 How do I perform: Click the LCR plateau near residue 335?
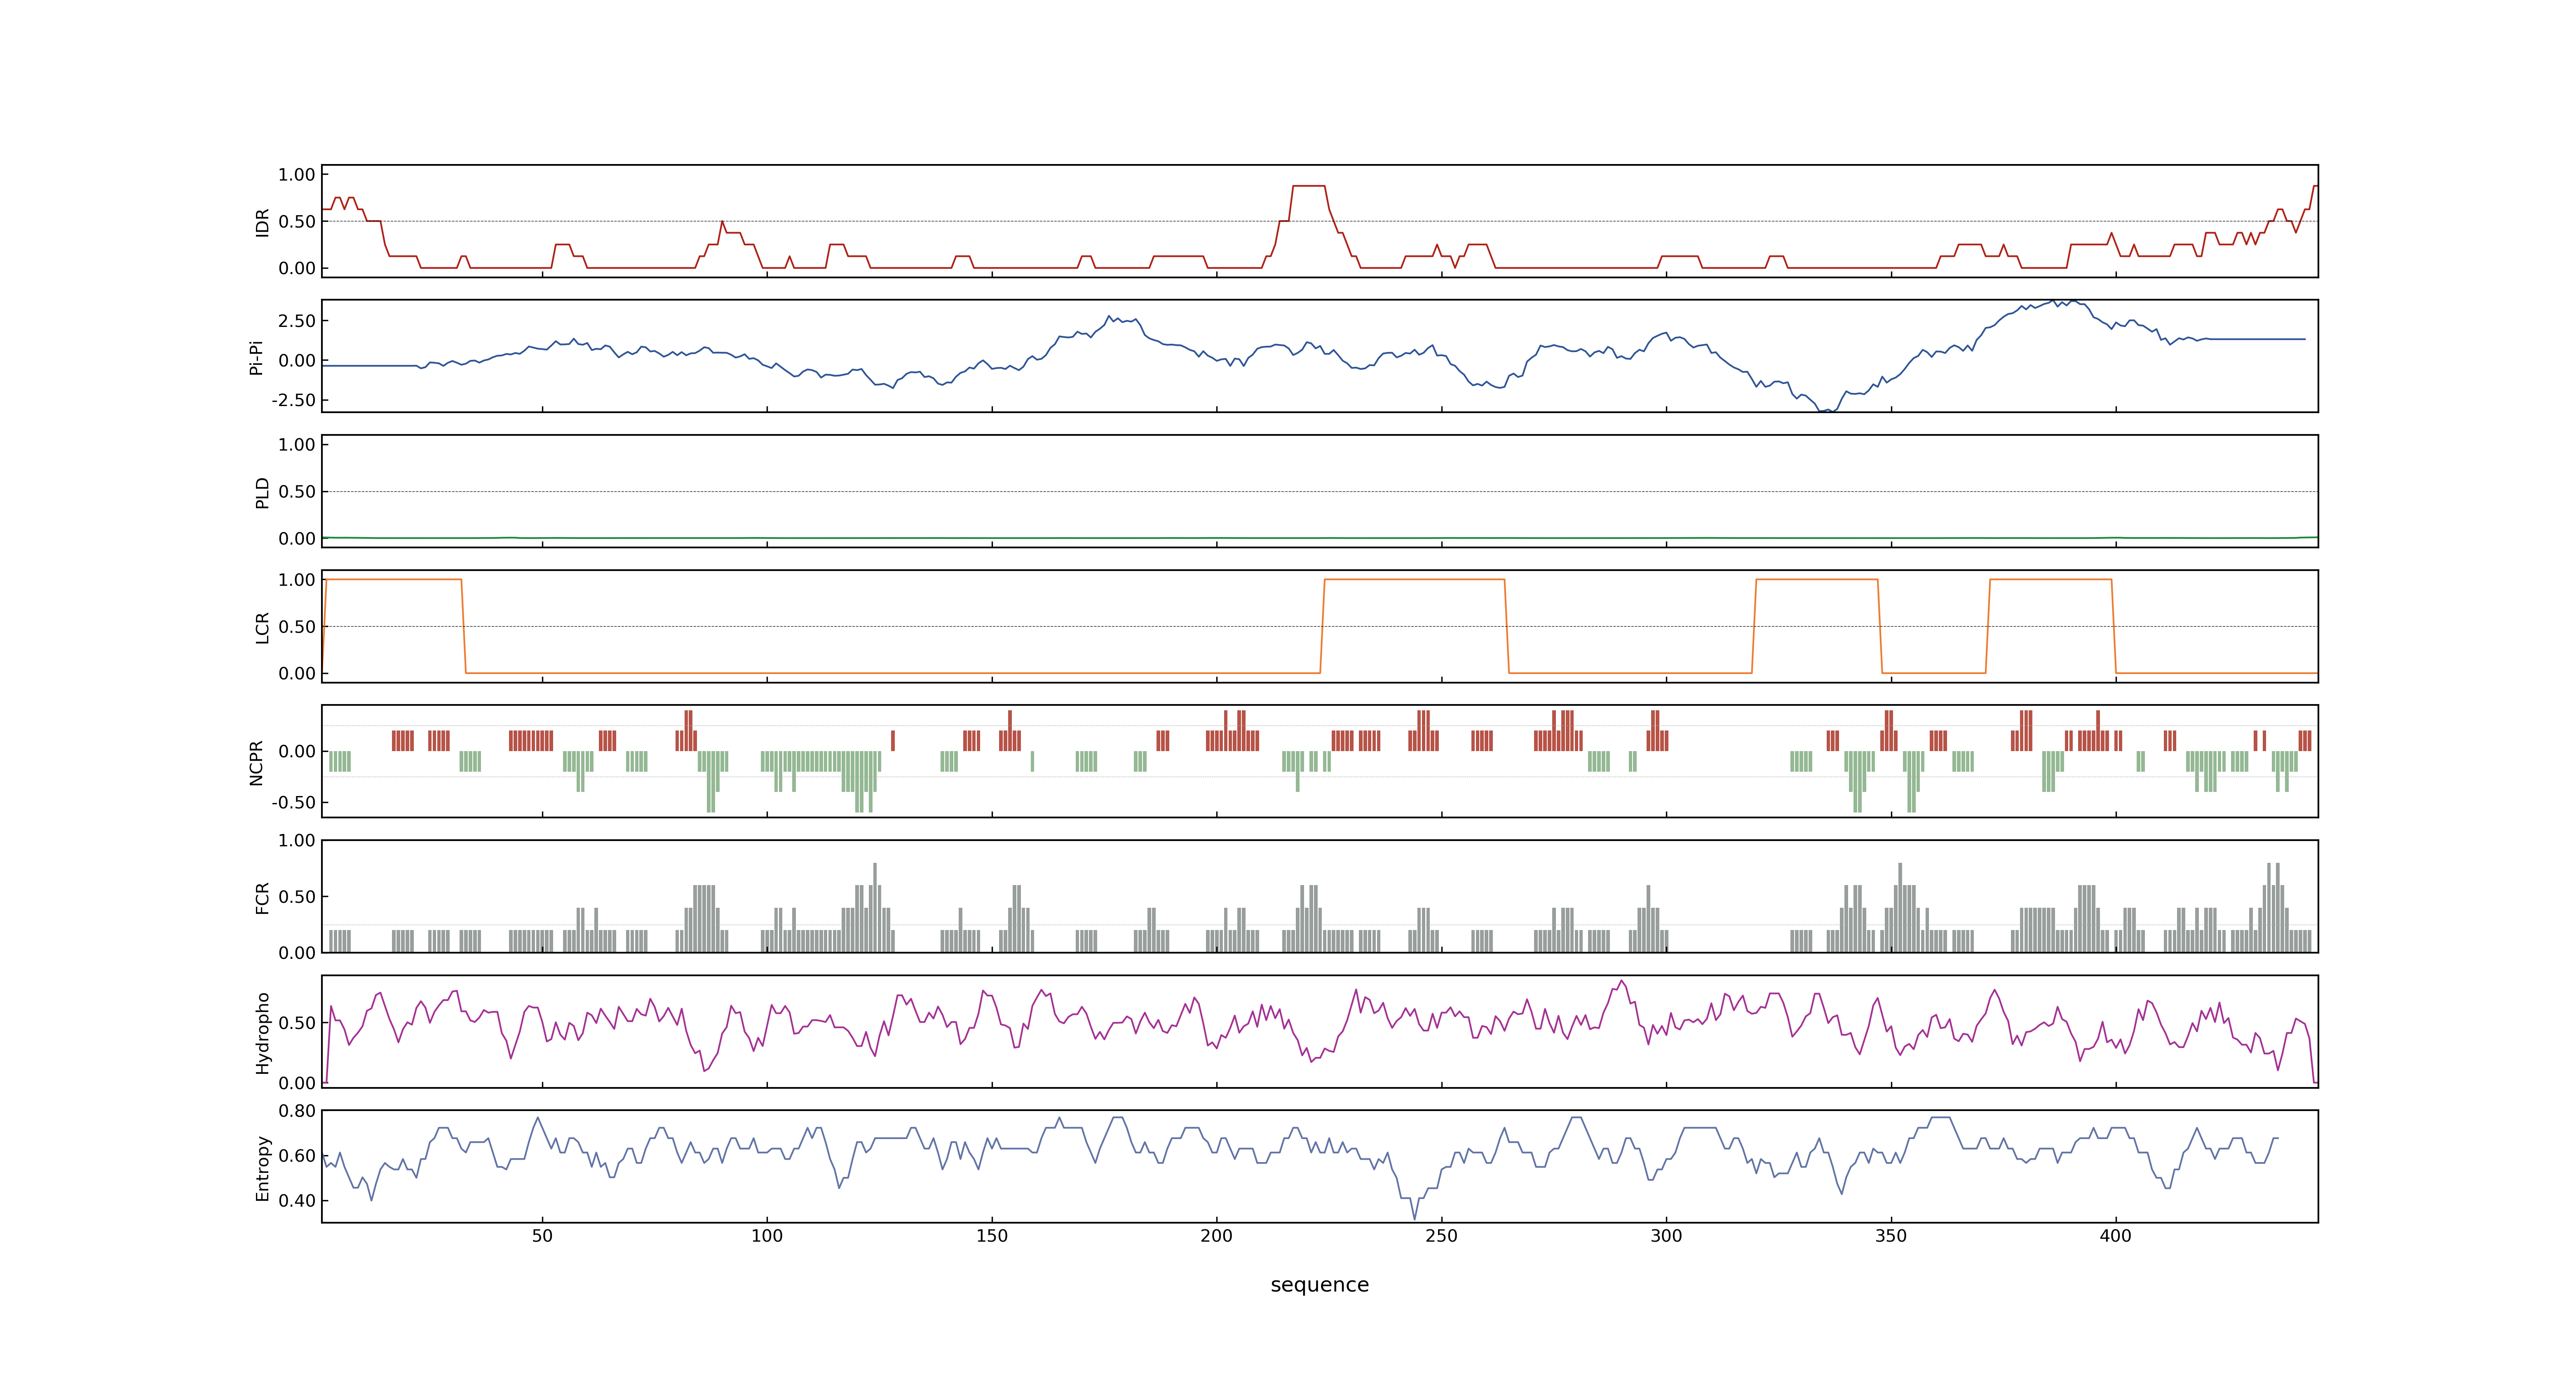[1816, 579]
